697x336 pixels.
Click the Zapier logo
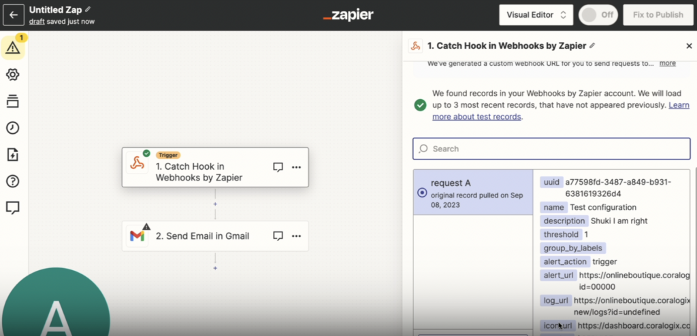tap(348, 15)
